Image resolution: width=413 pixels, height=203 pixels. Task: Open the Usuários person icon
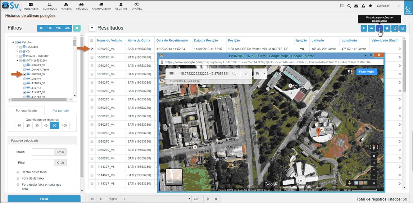pos(121,4)
